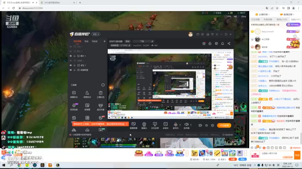Click the orange 充值 recharge button
Viewport: 302px width, 169px height.
pyautogui.click(x=233, y=159)
